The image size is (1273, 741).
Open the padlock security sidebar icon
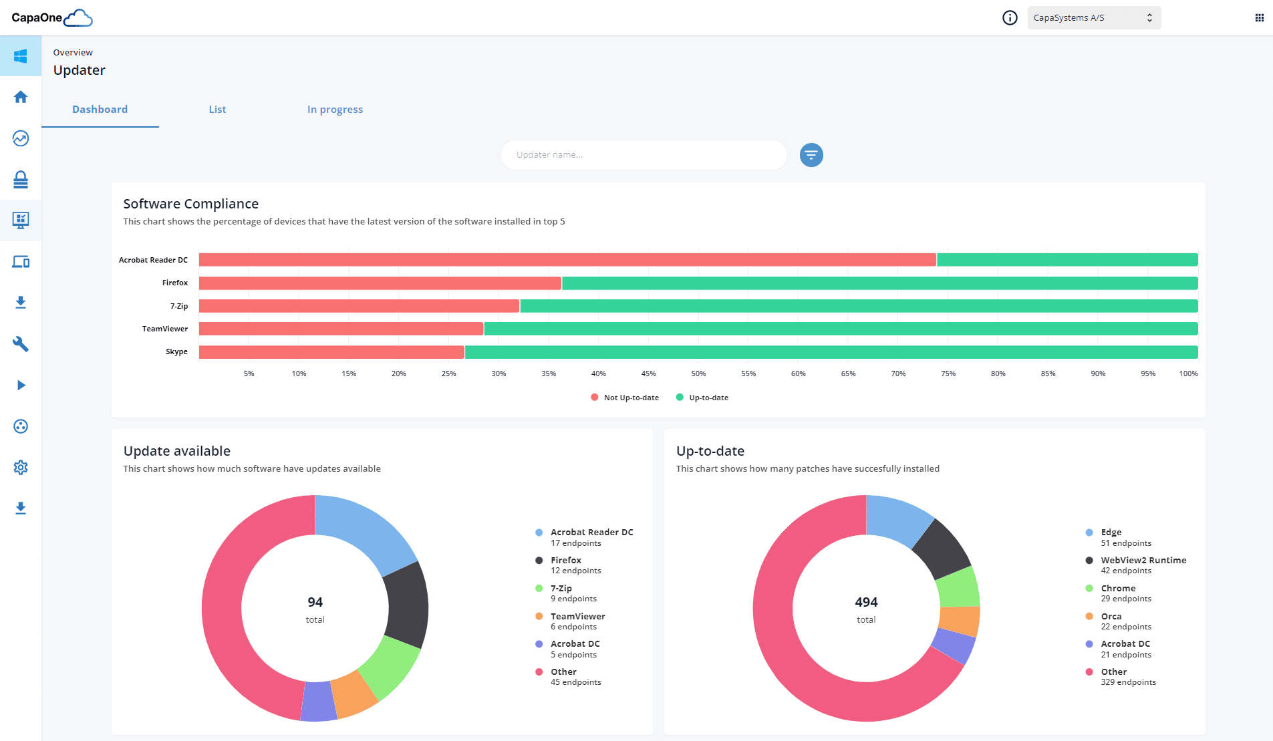pos(21,179)
